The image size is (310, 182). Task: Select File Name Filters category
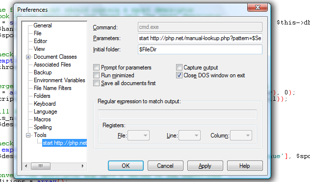(x=52, y=88)
